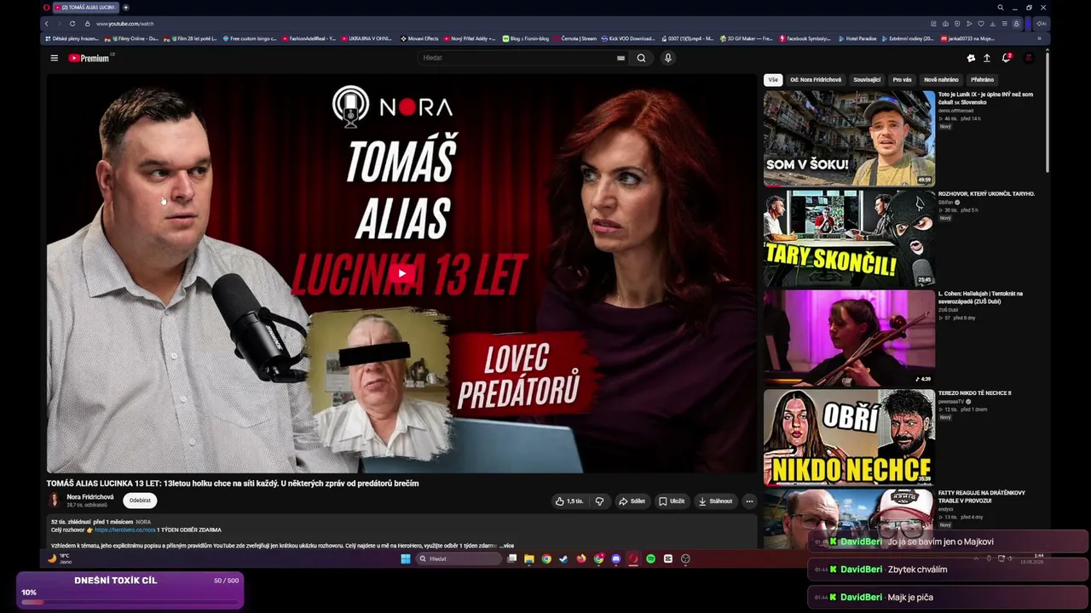
Task: Download the video with Stáhnout
Action: click(715, 501)
